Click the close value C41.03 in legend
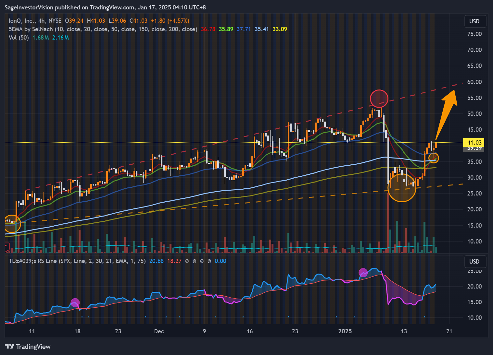 [138, 21]
